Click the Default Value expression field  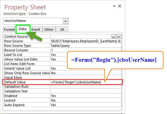point(86,82)
